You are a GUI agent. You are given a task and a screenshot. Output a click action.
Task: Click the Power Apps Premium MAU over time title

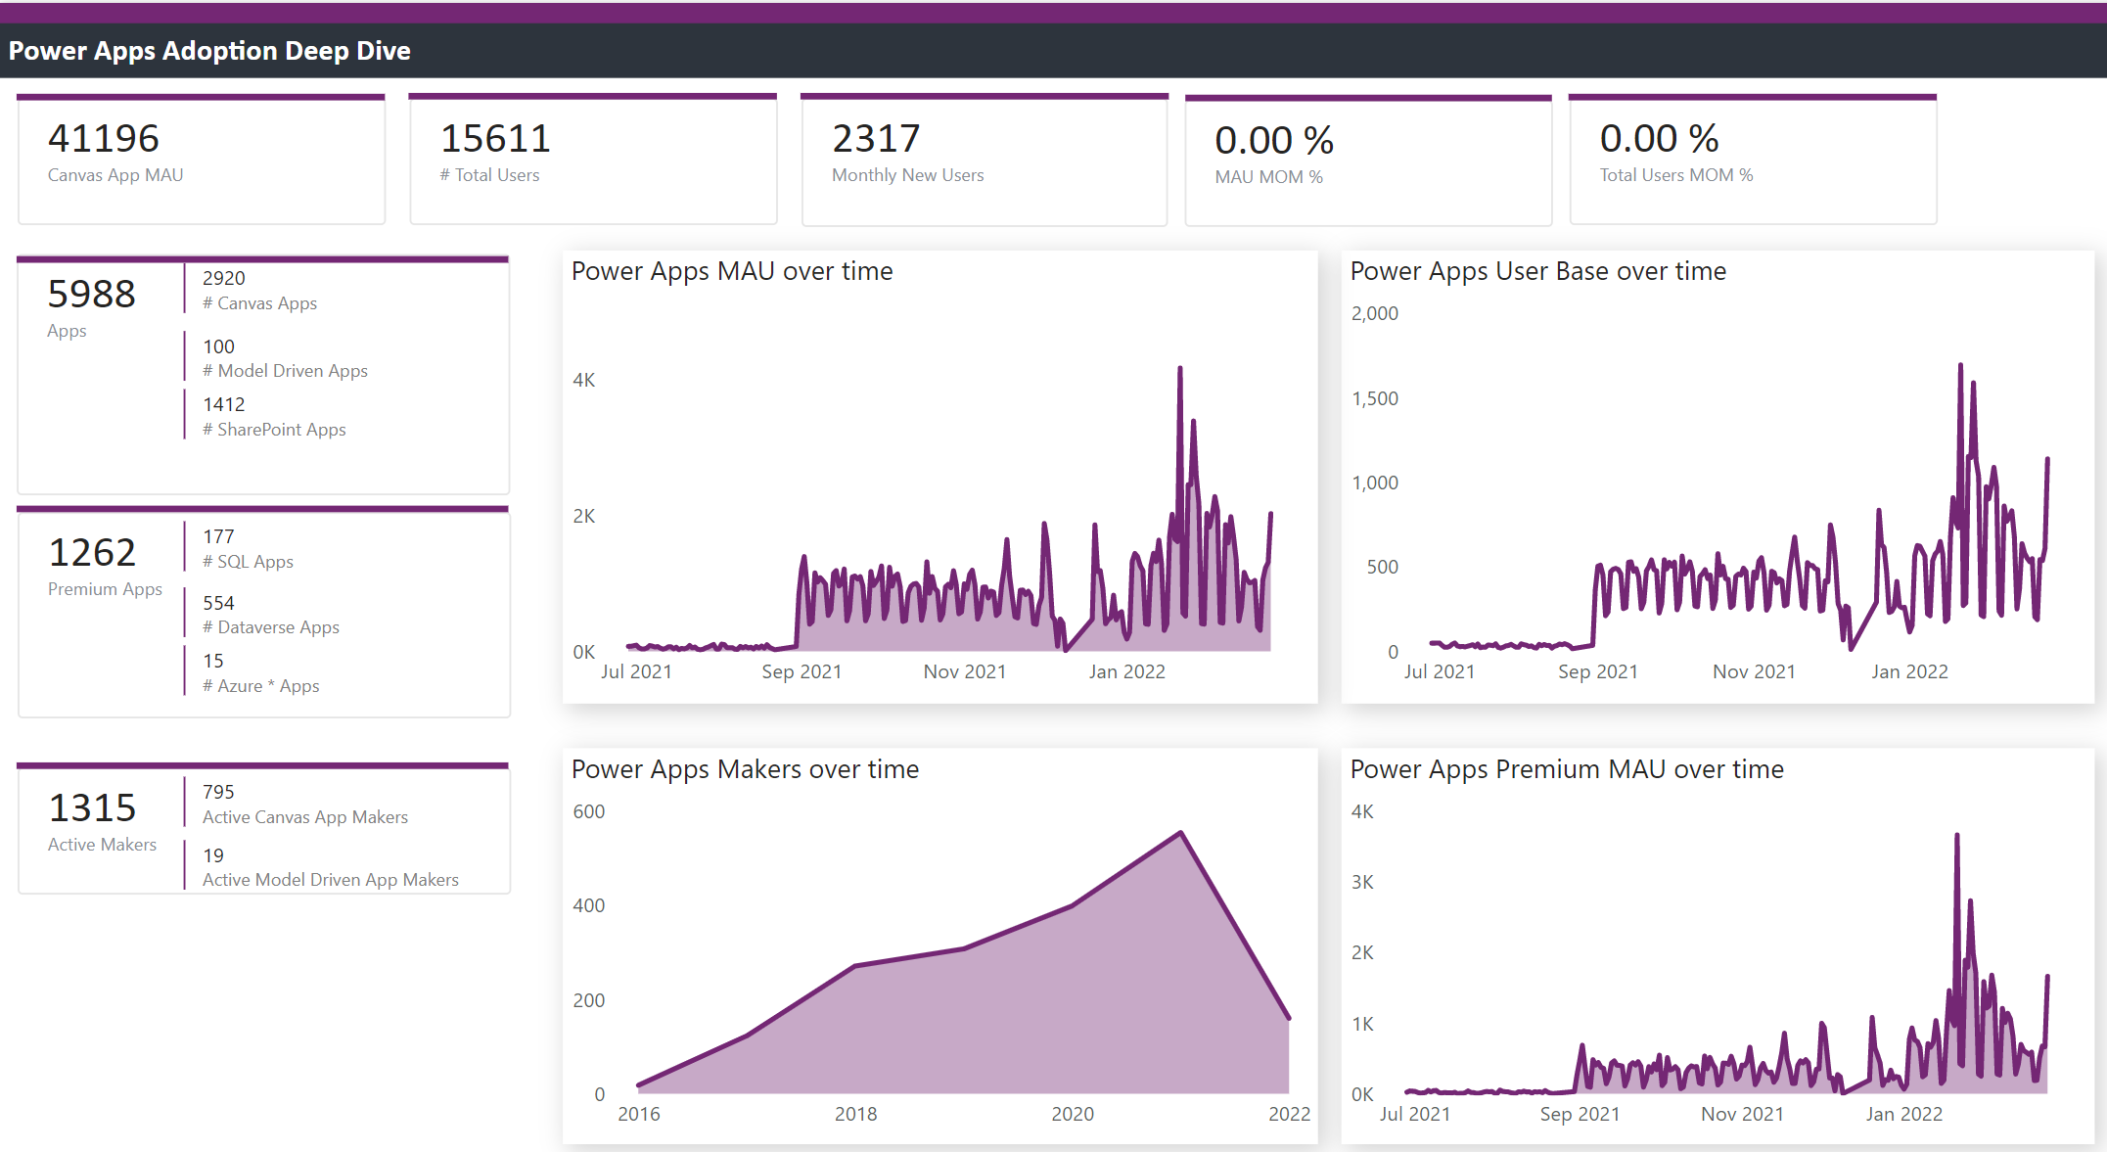tap(1567, 769)
